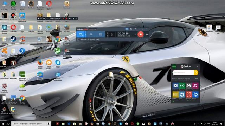
Task: Open the gamepad games tile in the BAR widget
Action: [189, 85]
